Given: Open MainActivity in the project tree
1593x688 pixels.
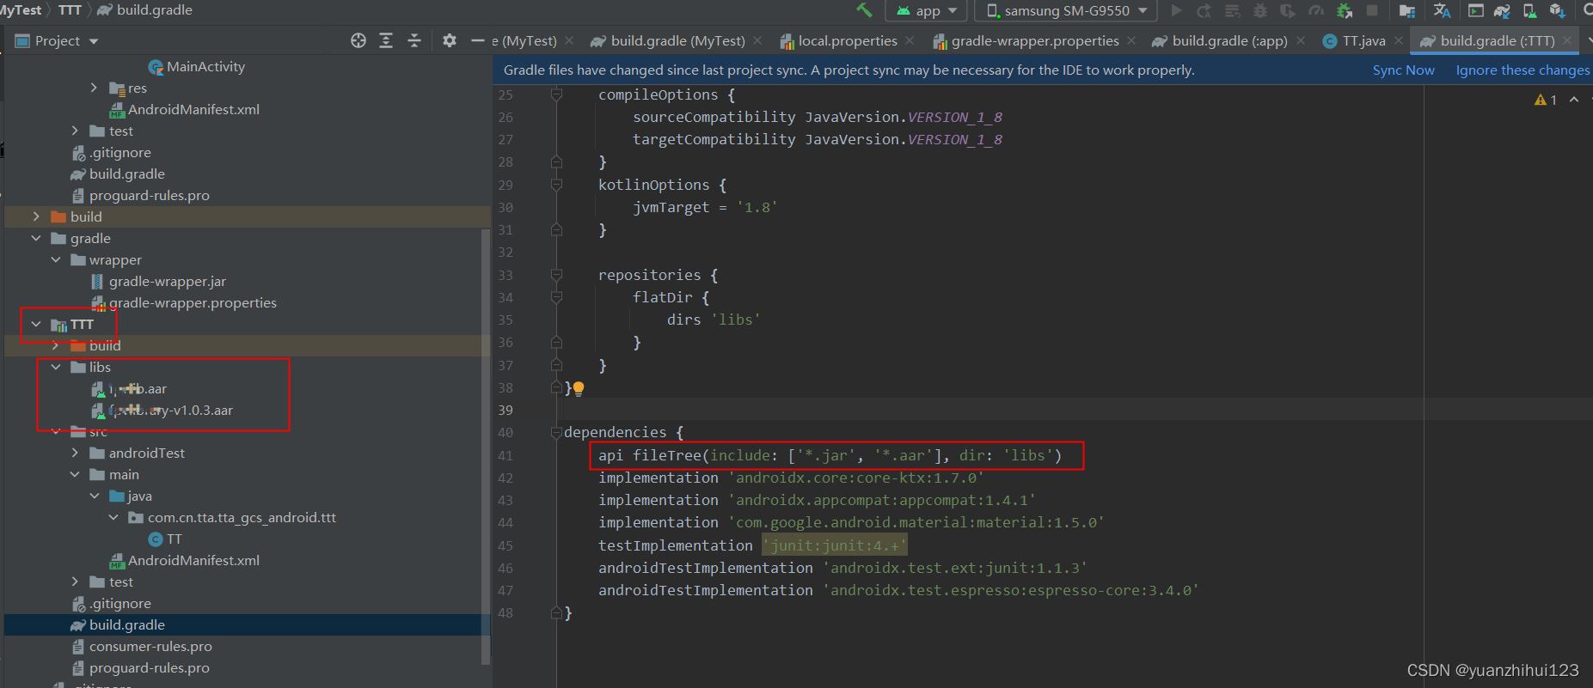Looking at the screenshot, I should (x=205, y=66).
